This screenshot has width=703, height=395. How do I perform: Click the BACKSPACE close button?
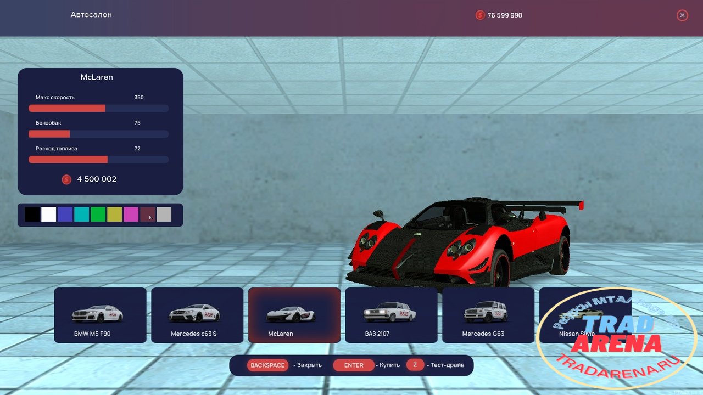(x=267, y=365)
